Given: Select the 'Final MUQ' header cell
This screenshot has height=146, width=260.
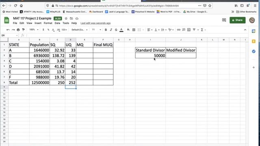Looking at the screenshot, I should click(x=103, y=45).
